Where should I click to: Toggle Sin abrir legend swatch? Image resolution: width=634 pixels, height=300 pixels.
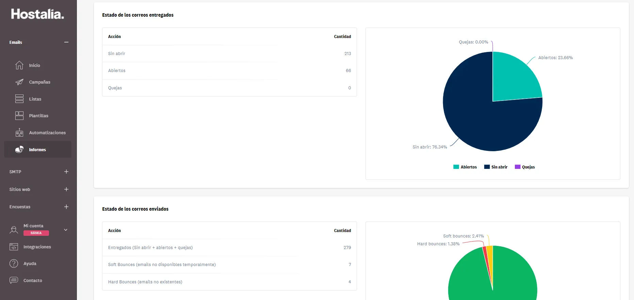tap(487, 167)
